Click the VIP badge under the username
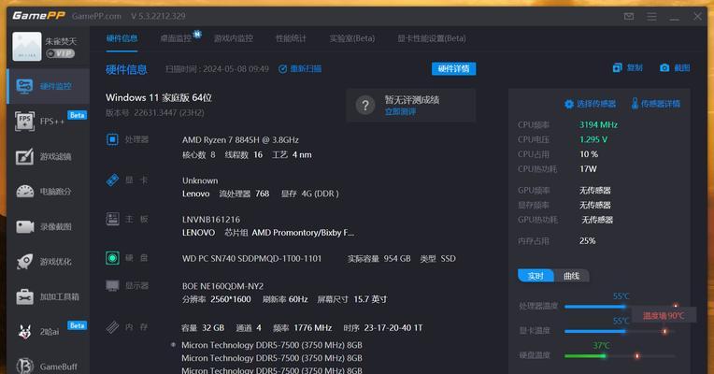 [x=61, y=53]
